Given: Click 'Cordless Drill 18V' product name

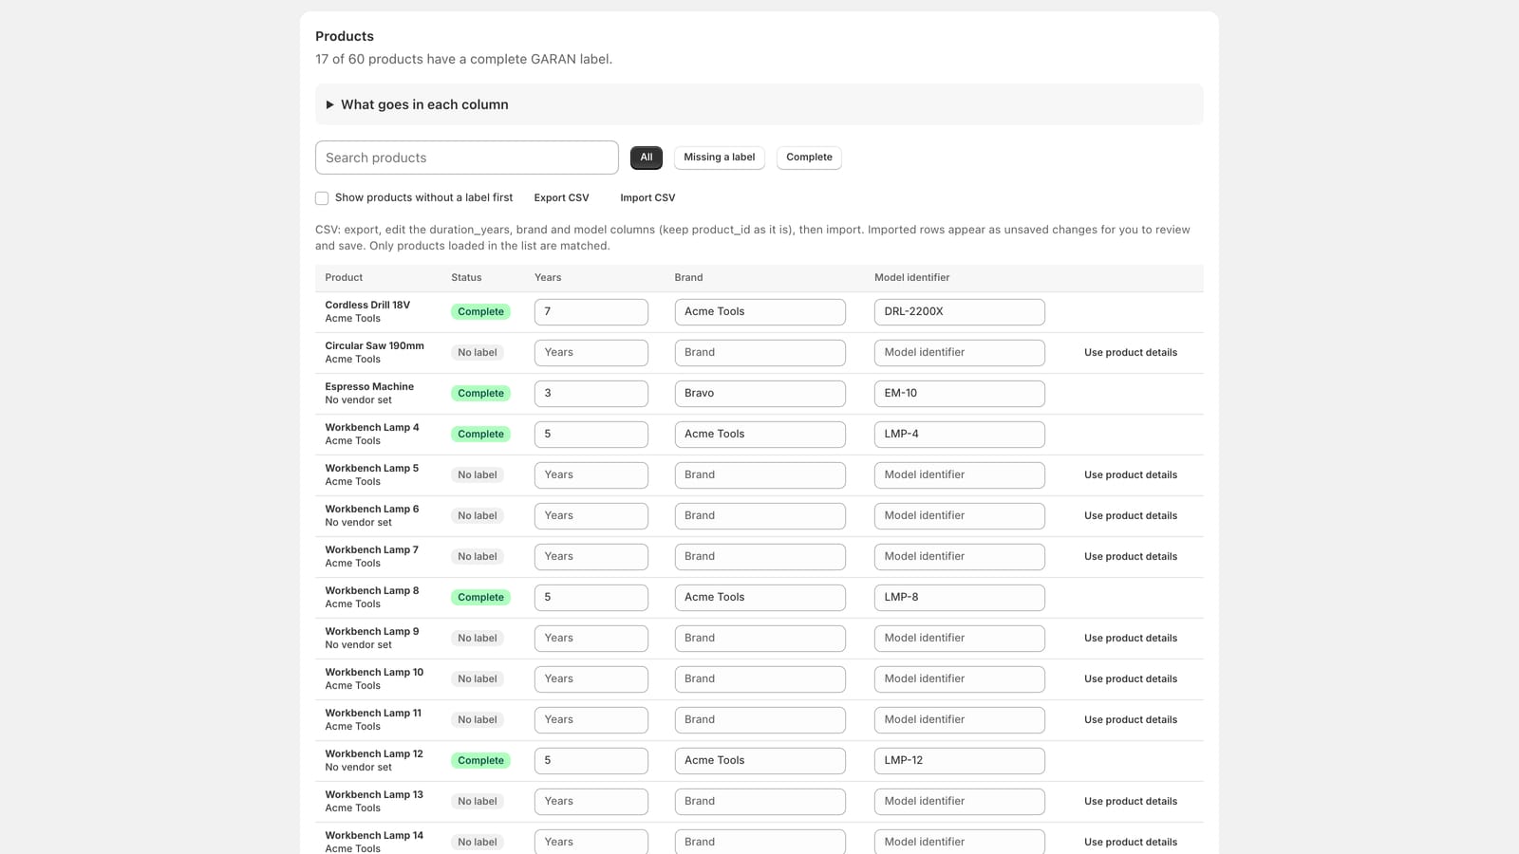Looking at the screenshot, I should pyautogui.click(x=367, y=306).
